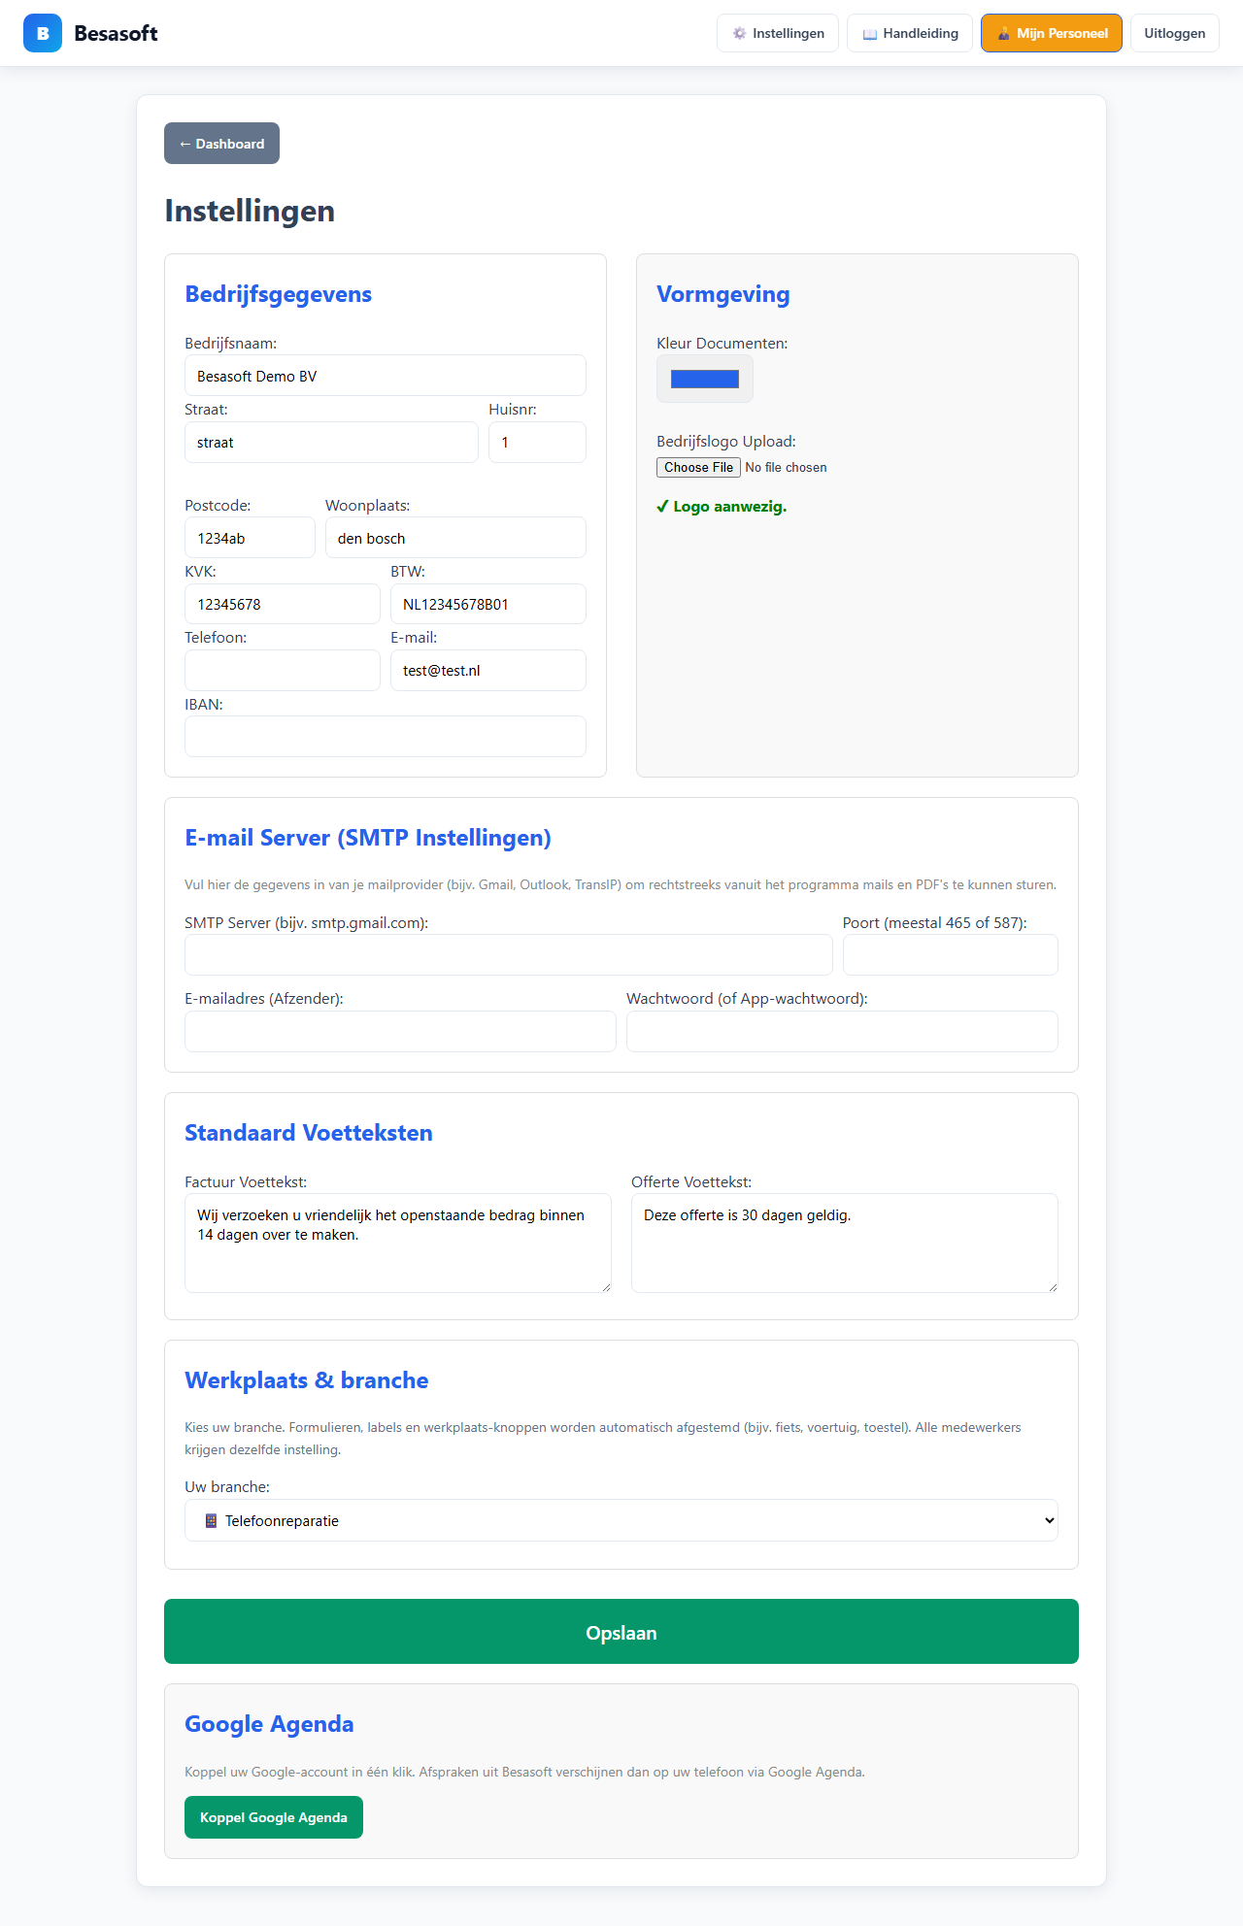Click the BTW field with NL12345678B01

point(488,604)
